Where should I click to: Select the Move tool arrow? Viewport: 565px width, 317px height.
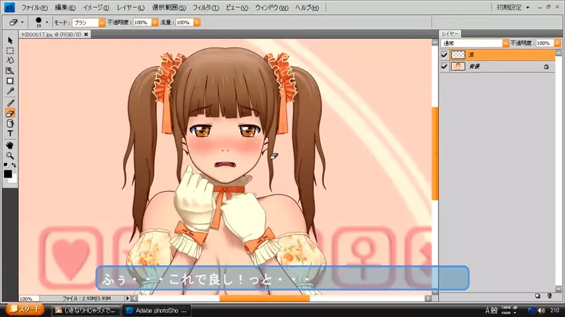10,41
